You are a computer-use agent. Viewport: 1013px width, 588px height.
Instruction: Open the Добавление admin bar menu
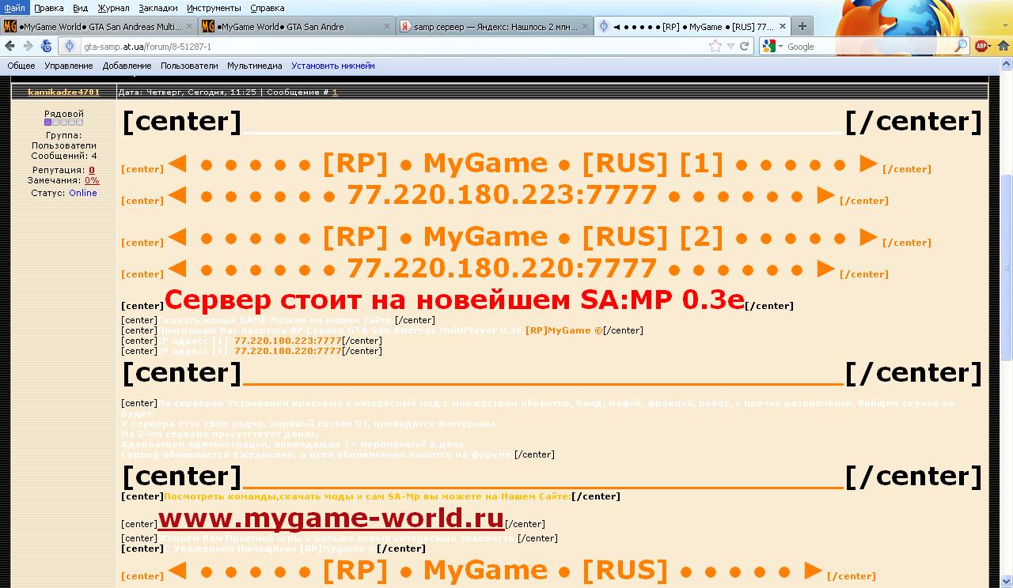[127, 66]
